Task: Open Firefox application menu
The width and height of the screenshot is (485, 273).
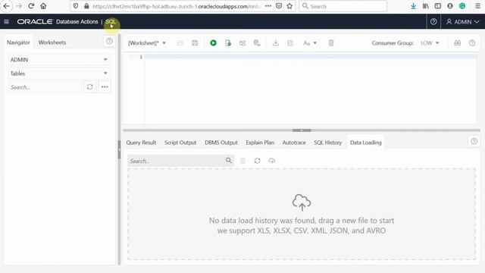Action: (x=477, y=6)
